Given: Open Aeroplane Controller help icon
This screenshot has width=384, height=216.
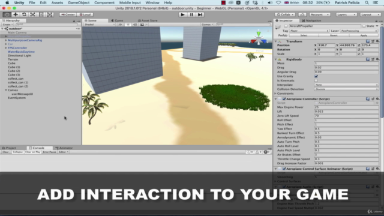Looking at the screenshot, I should pos(368,99).
